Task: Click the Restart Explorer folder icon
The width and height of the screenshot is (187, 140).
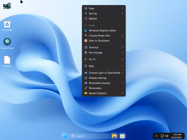Action: 86,93
